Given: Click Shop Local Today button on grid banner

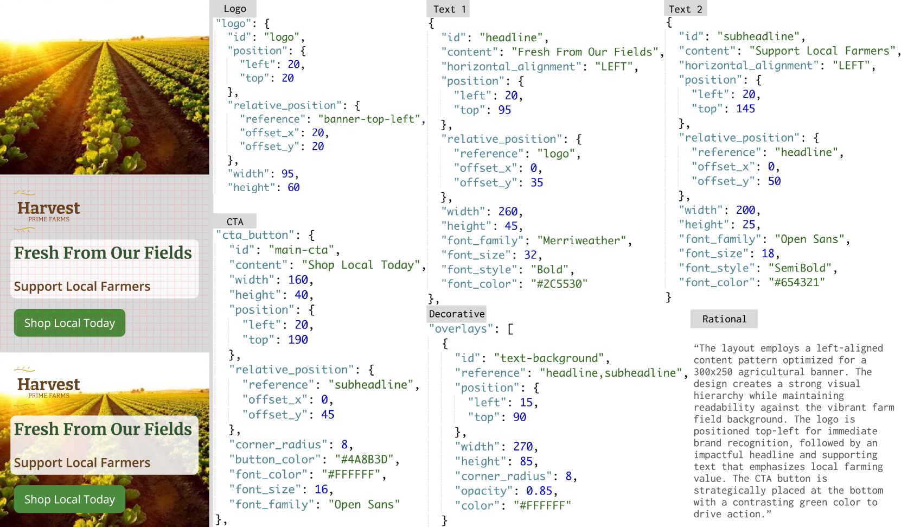Looking at the screenshot, I should [x=69, y=323].
